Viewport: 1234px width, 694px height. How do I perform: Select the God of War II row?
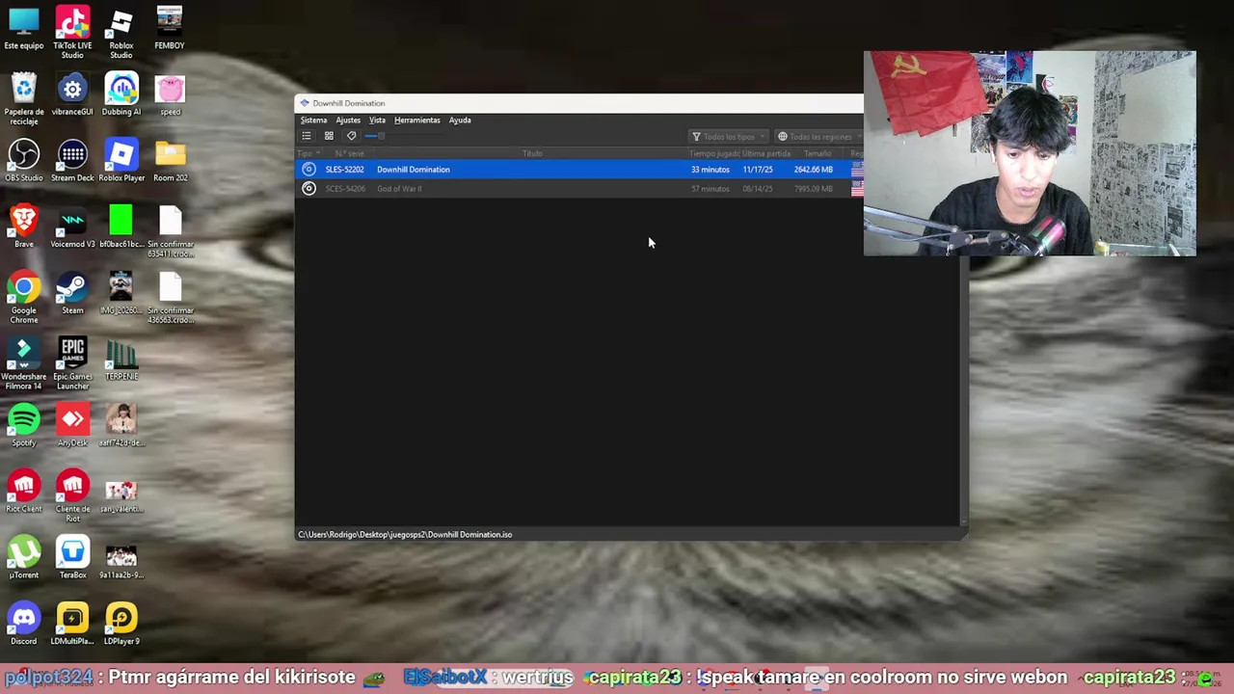pyautogui.click(x=579, y=189)
